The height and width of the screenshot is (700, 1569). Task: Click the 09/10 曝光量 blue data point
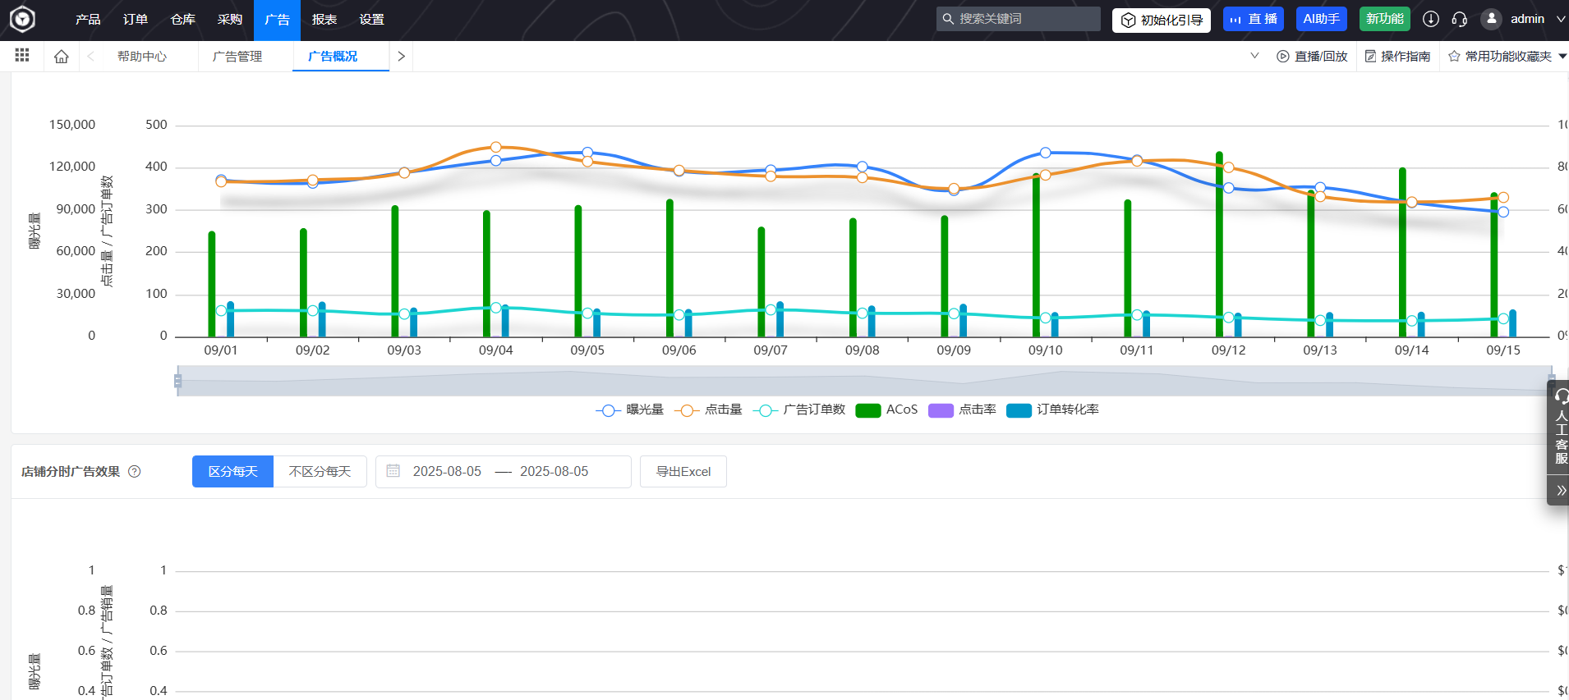[1046, 153]
